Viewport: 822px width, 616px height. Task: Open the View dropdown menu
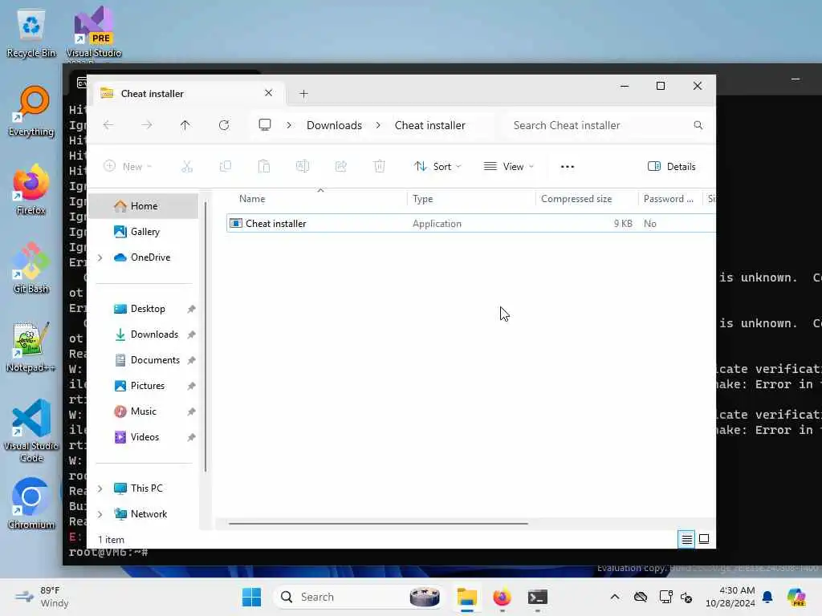(x=508, y=167)
